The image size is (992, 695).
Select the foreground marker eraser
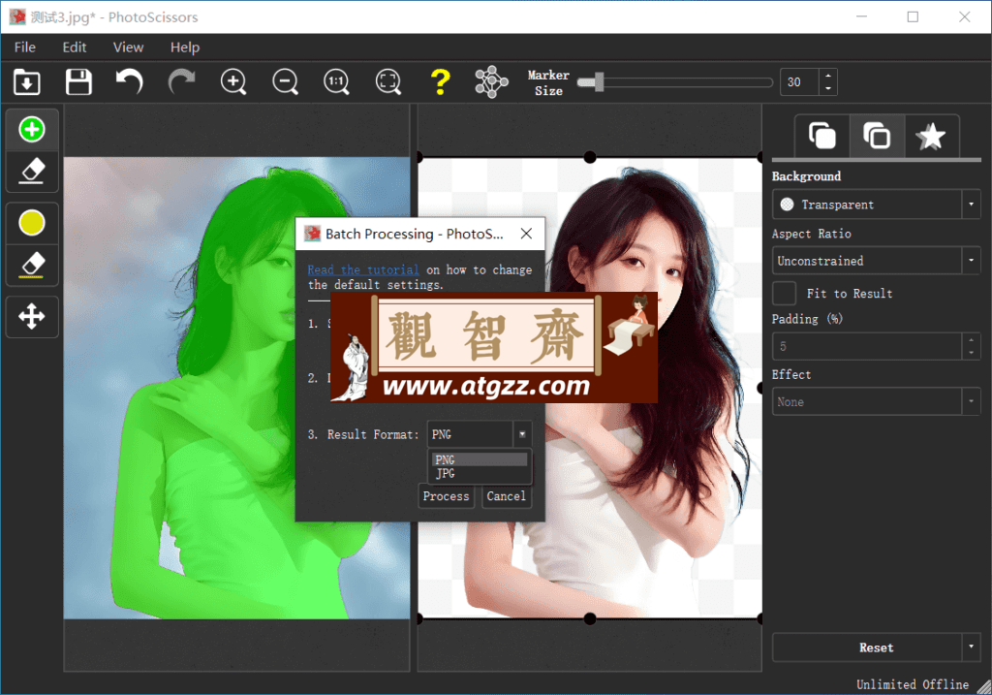[x=32, y=171]
